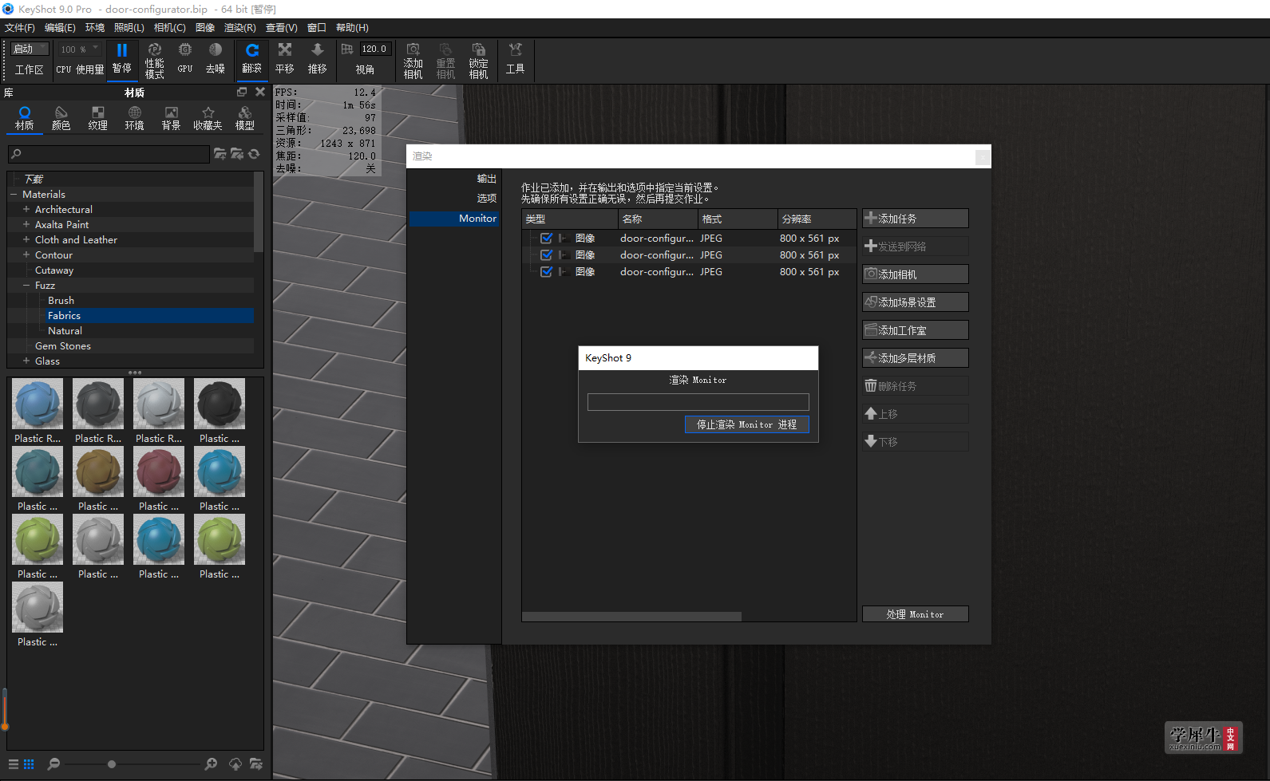Click the 添加相机 button in render dialog
The width and height of the screenshot is (1270, 781).
coord(916,274)
